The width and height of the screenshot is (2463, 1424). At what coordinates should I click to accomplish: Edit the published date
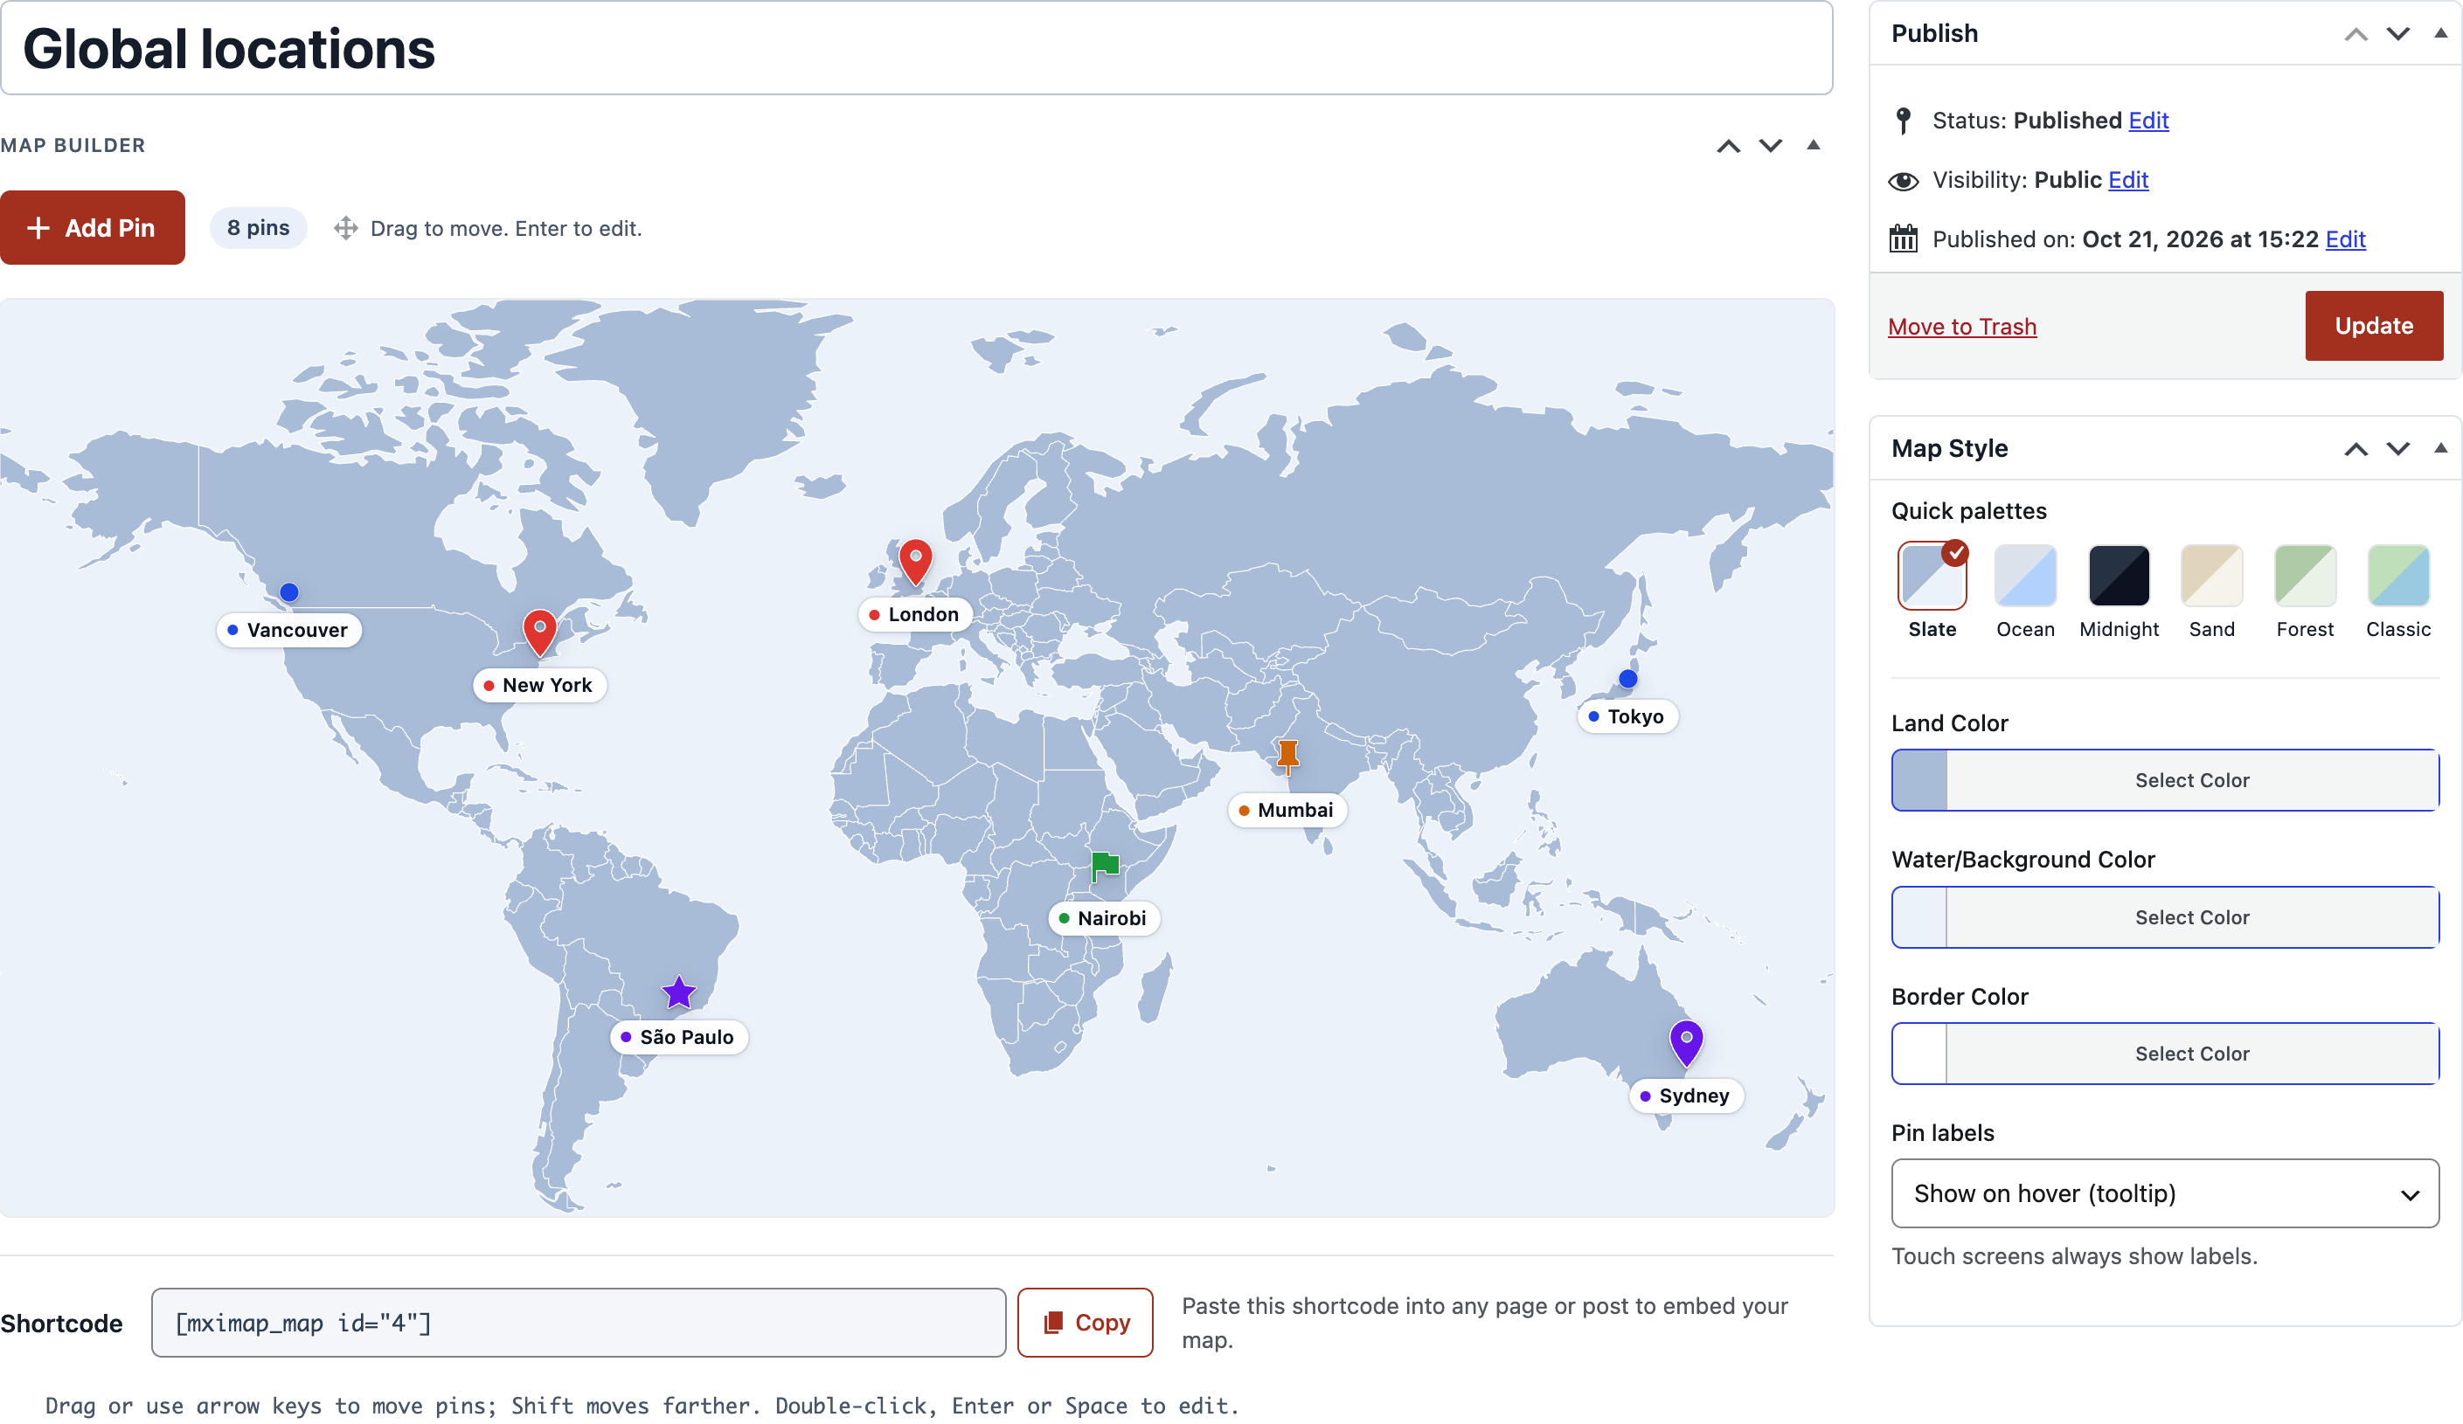[x=2345, y=239]
